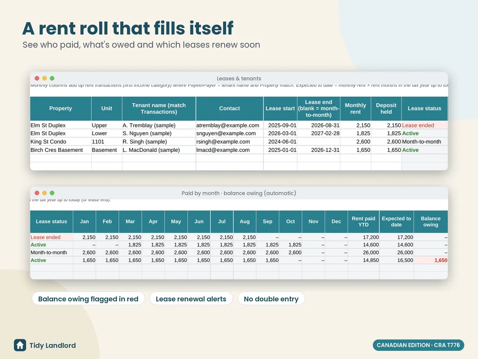
Task: Click the 2026-12-31 lease end cell
Action: tap(319, 150)
